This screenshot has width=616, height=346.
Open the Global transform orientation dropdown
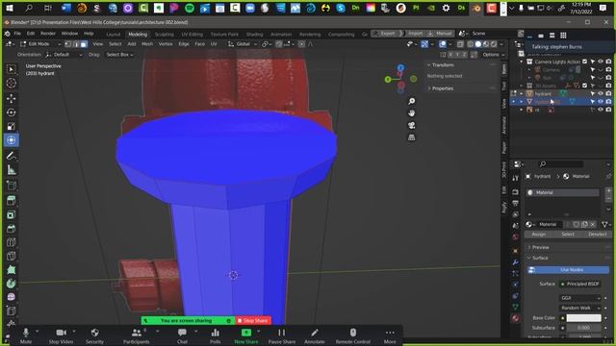[x=243, y=44]
